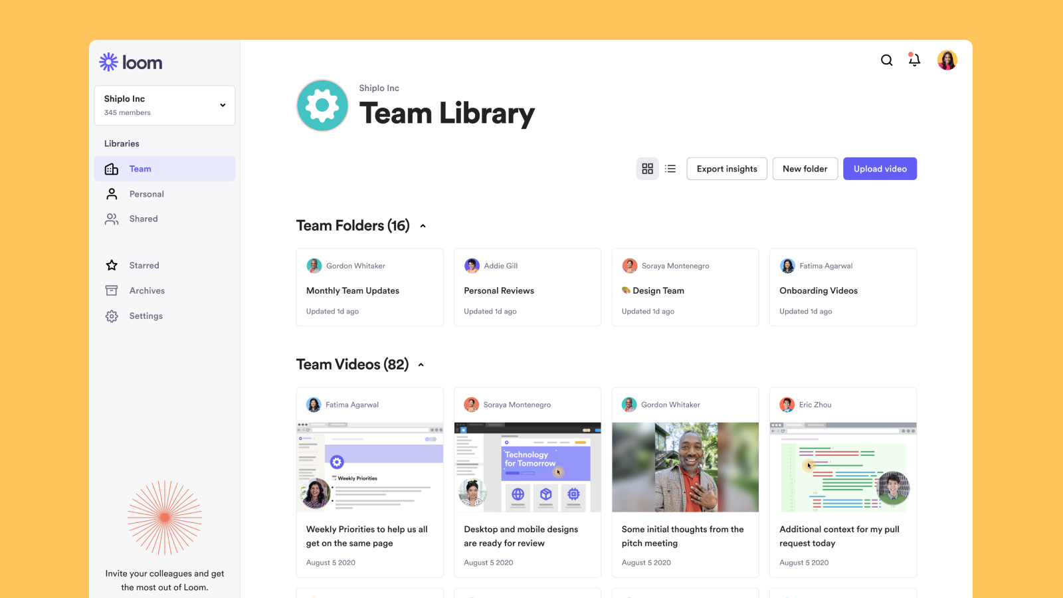Viewport: 1063px width, 598px height.
Task: Open Gordon Whitaker's pitch meeting video thumbnail
Action: pos(686,467)
